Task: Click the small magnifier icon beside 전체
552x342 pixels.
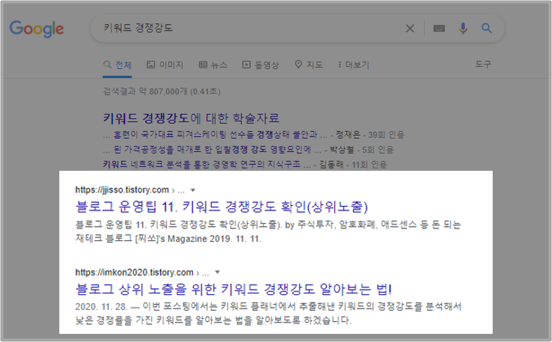Action: click(107, 65)
